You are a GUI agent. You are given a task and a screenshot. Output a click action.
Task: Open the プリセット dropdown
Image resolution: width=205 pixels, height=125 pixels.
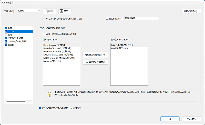[x=29, y=11]
